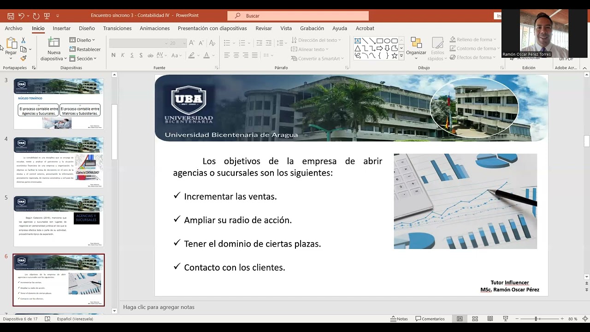This screenshot has height=332, width=590.
Task: Click the Buscar search field
Action: (298, 16)
